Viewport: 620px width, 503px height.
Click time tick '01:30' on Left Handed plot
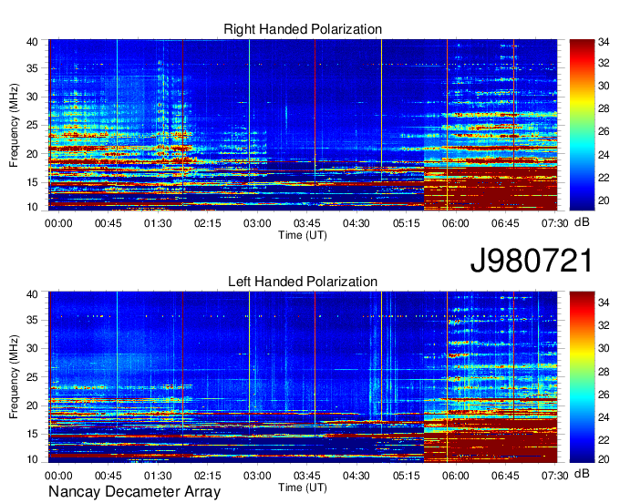[x=158, y=476]
